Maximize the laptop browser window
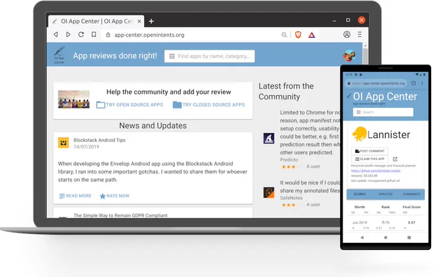Screen dimensions: 437x277 tap(348, 20)
